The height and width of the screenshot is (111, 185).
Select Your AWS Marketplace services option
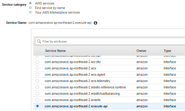(30, 12)
